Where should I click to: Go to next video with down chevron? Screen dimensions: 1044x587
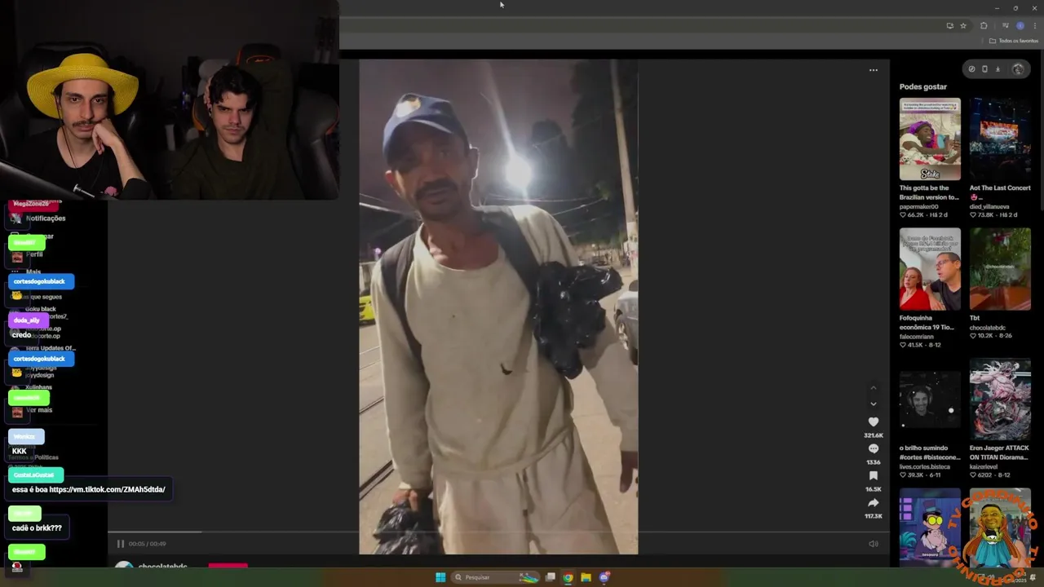tap(873, 404)
